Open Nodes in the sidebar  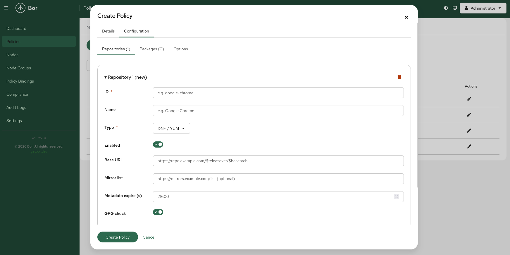tap(39, 55)
